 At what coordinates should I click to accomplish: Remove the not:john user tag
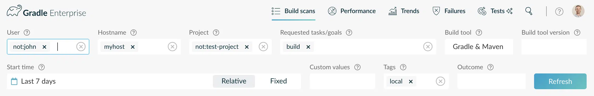44,47
